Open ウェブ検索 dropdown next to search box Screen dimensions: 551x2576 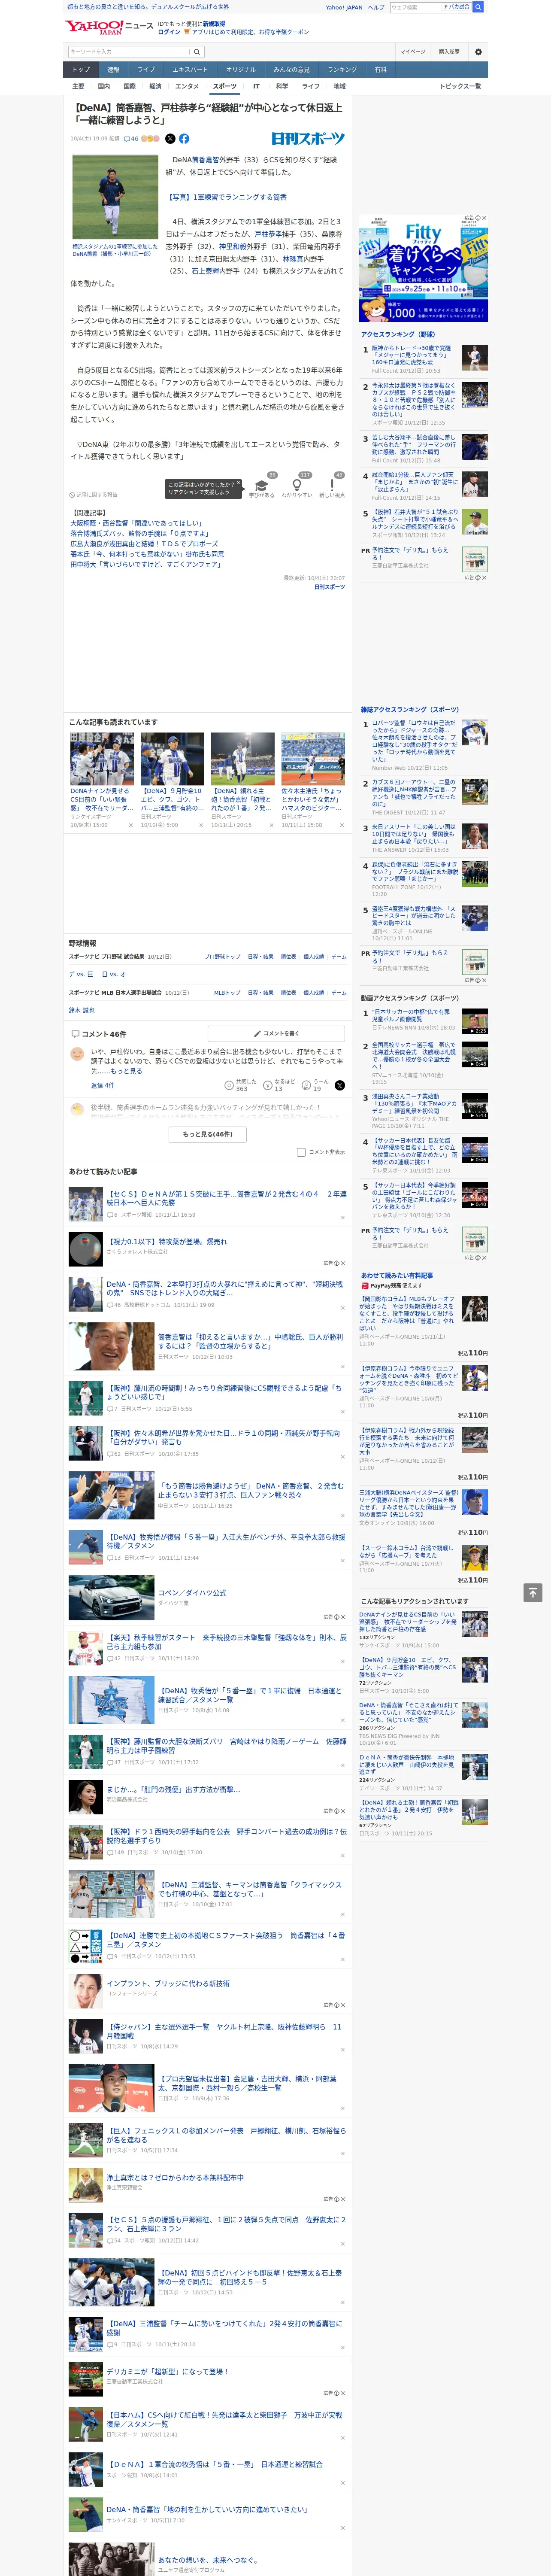[457, 7]
